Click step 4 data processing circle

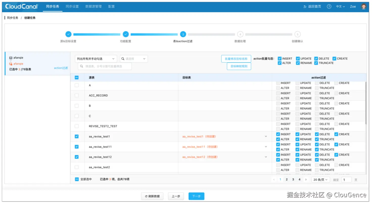tap(240, 34)
